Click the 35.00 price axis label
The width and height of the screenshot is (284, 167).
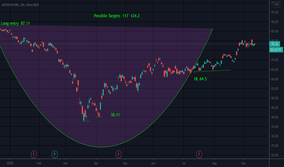pyautogui.click(x=275, y=127)
